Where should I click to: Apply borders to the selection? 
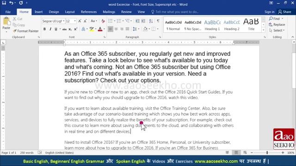click(154, 29)
